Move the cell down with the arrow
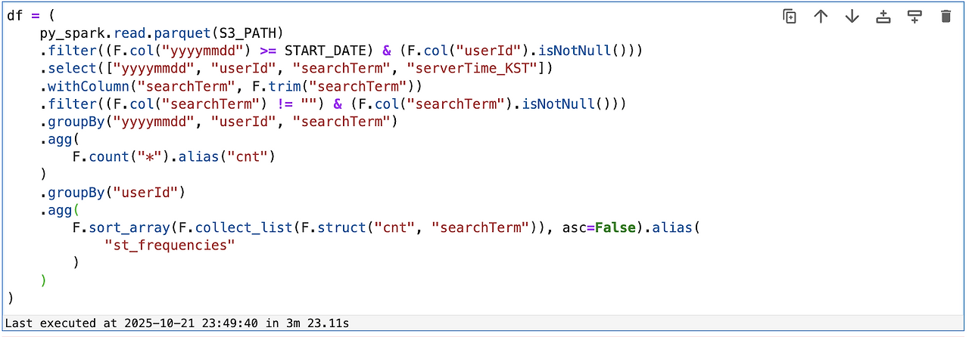Image resolution: width=969 pixels, height=337 pixels. [852, 16]
